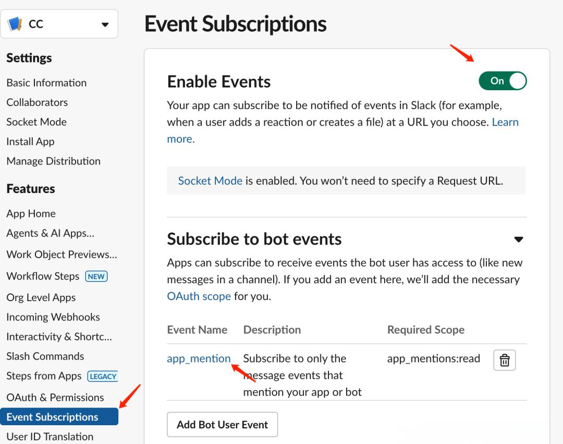This screenshot has width=563, height=444.
Task: Click the app_mention event description text
Action: click(302, 375)
